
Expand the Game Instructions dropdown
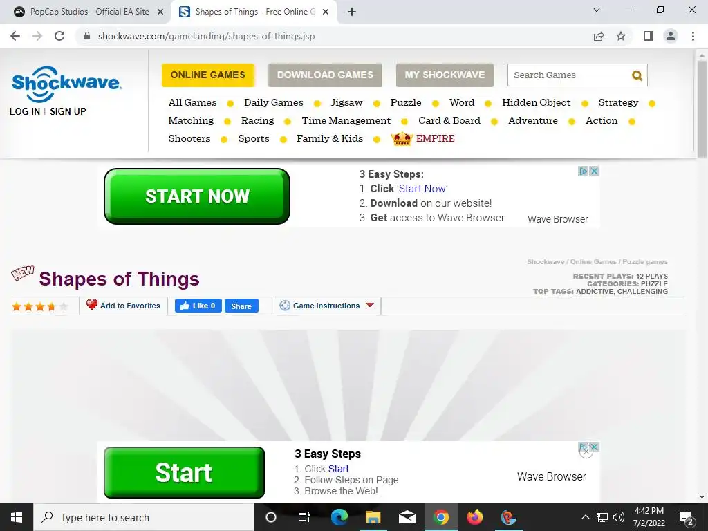[x=327, y=306]
